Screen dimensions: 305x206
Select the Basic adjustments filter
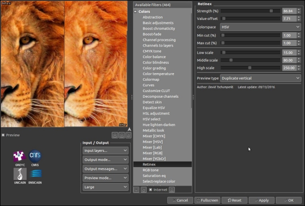coord(158,23)
